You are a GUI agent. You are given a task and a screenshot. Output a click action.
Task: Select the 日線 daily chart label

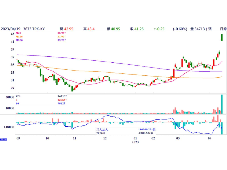point(223,29)
